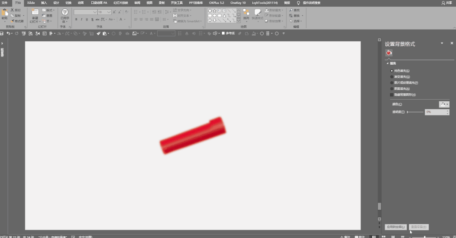This screenshot has height=238, width=456.
Task: Select the Picture or texture fill radio button
Action: [x=392, y=83]
